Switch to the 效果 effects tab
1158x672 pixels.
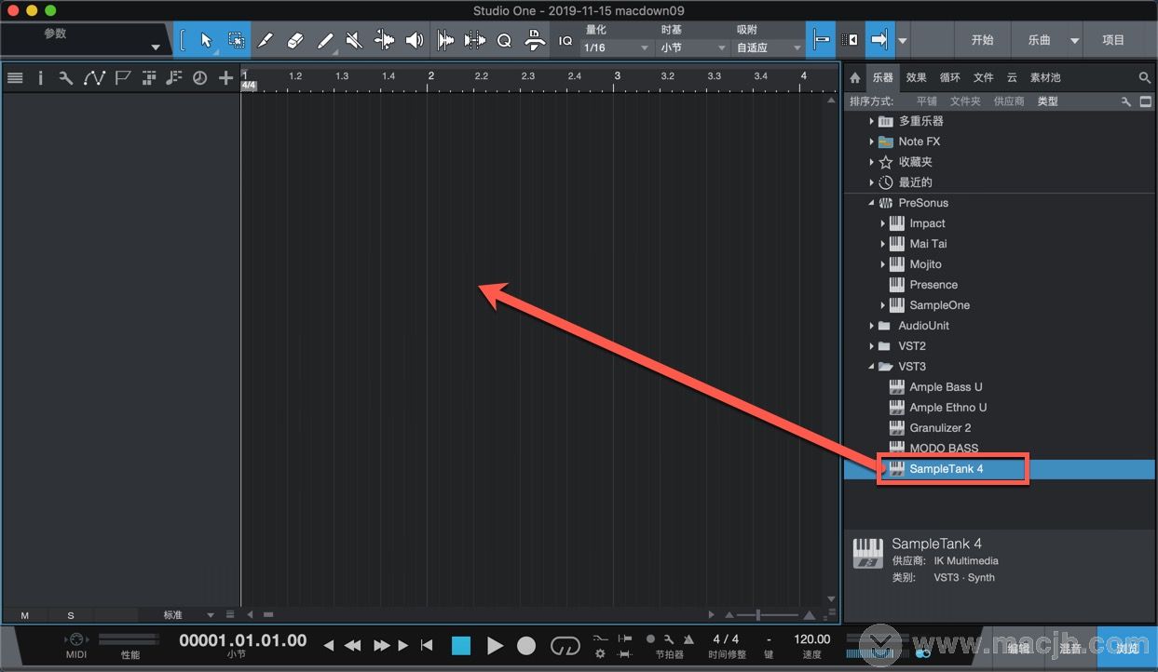917,78
